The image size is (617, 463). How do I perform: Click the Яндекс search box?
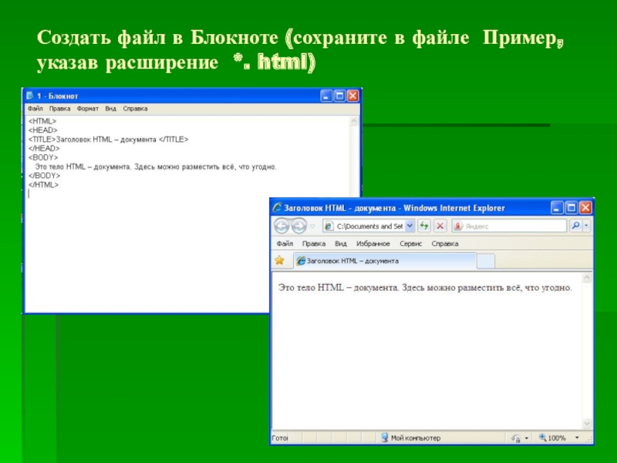pos(514,226)
